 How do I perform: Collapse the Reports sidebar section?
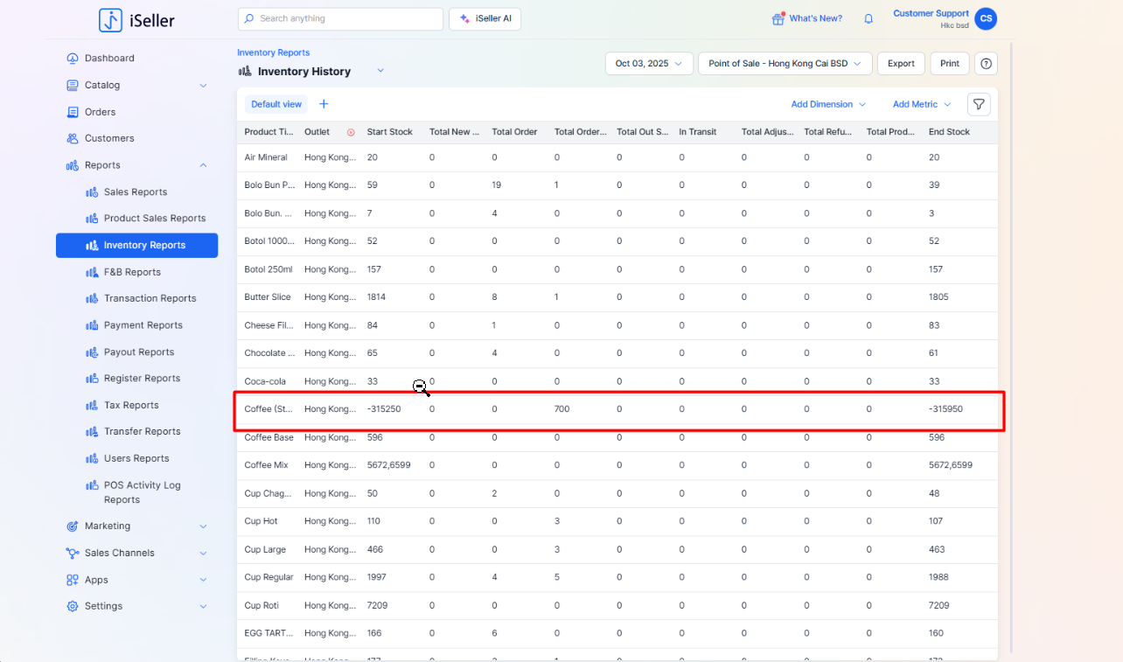click(203, 165)
